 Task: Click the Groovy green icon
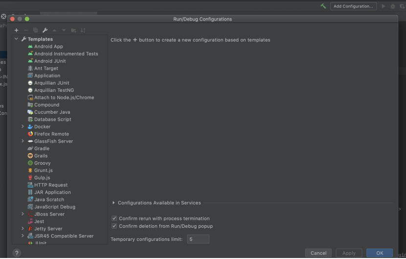coord(30,163)
